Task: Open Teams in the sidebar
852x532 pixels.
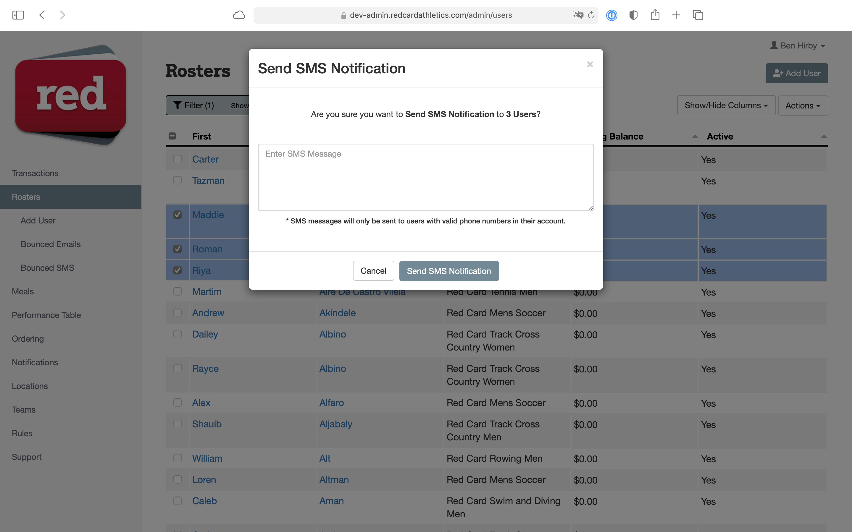Action: click(x=24, y=410)
